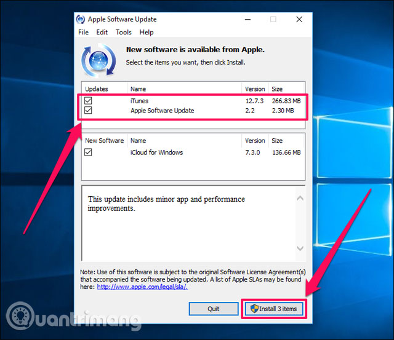This screenshot has height=340, width=394.
Task: Open the apple.com/legal/sla link
Action: tap(142, 287)
